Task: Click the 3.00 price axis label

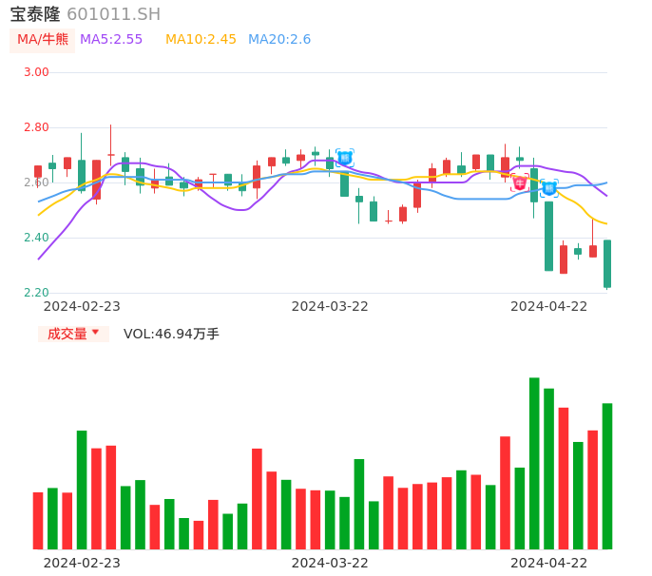Action: (x=36, y=72)
